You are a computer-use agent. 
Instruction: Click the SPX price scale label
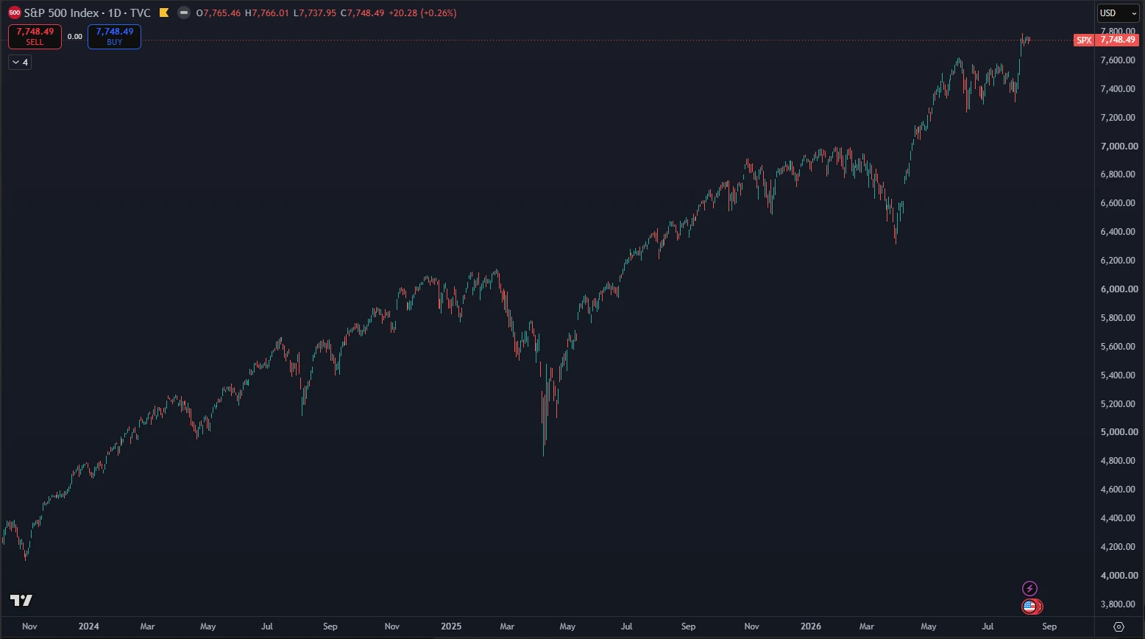(x=1084, y=40)
